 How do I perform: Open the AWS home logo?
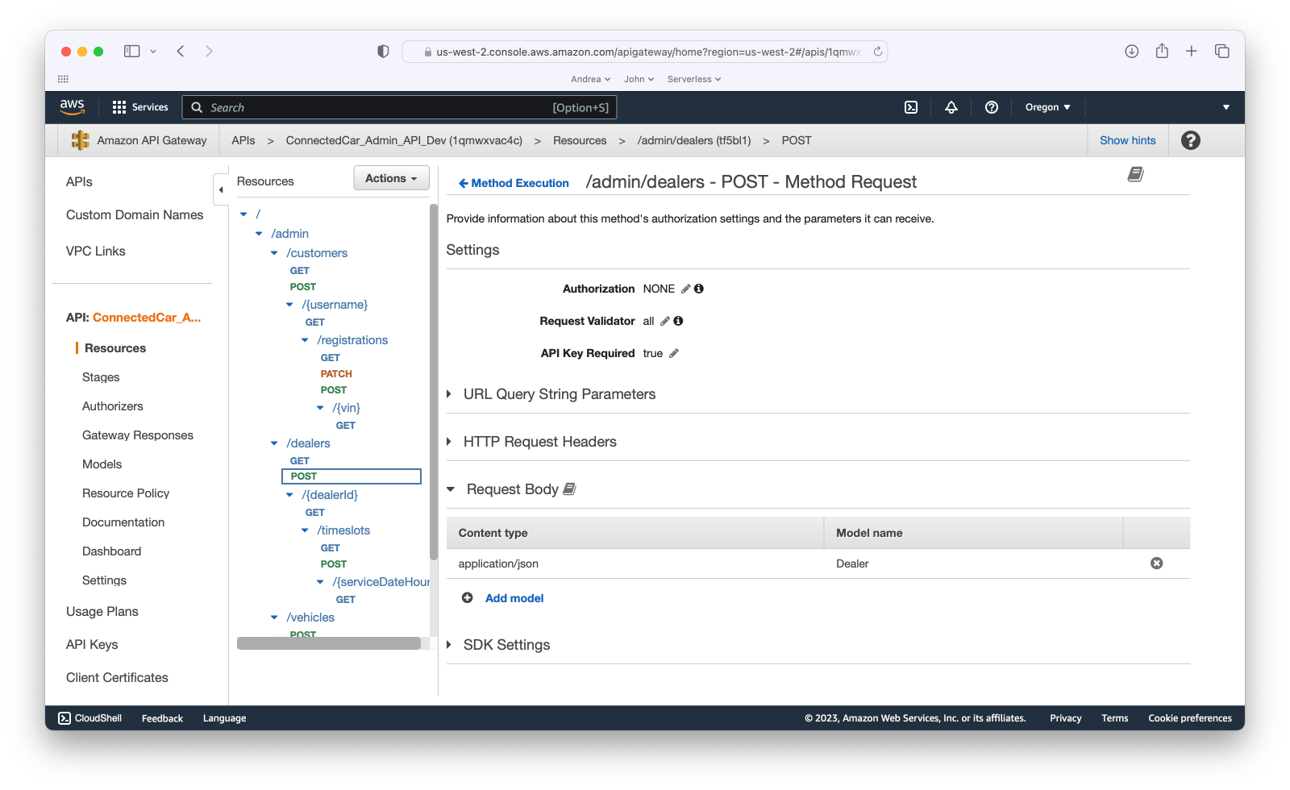coord(72,106)
